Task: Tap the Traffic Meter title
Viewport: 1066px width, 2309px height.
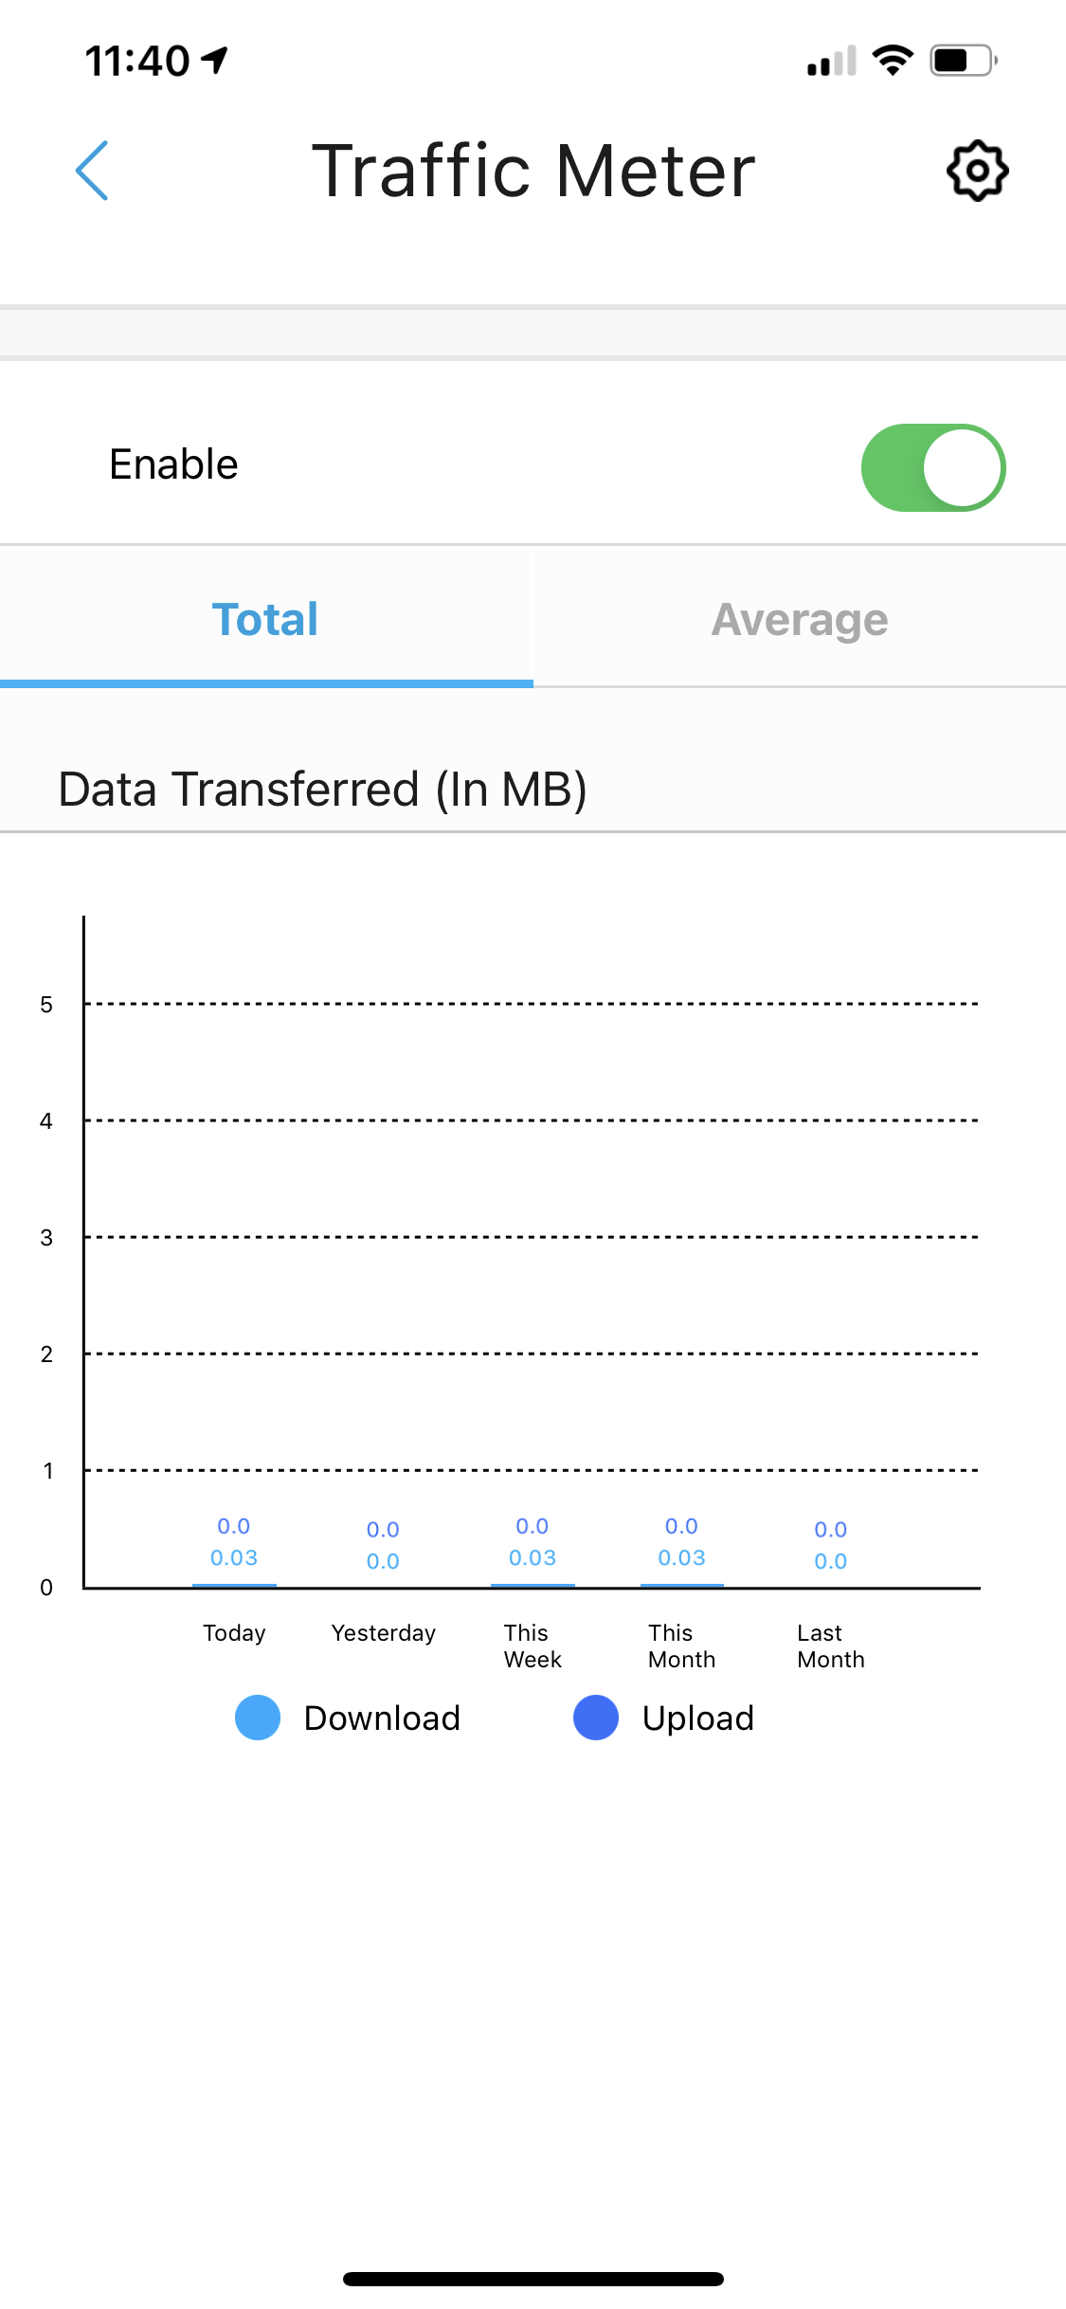Action: [533, 172]
